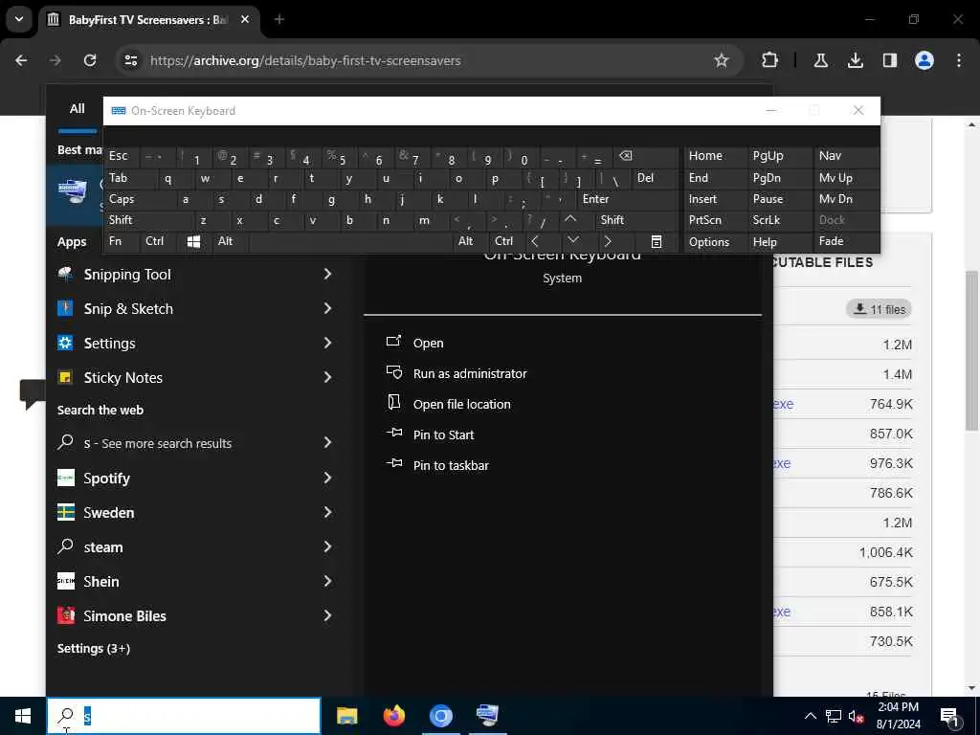Choose Pin to taskbar
Screen dimensions: 980x735
click(451, 466)
